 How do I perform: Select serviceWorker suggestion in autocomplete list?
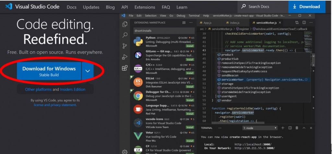[263, 79]
